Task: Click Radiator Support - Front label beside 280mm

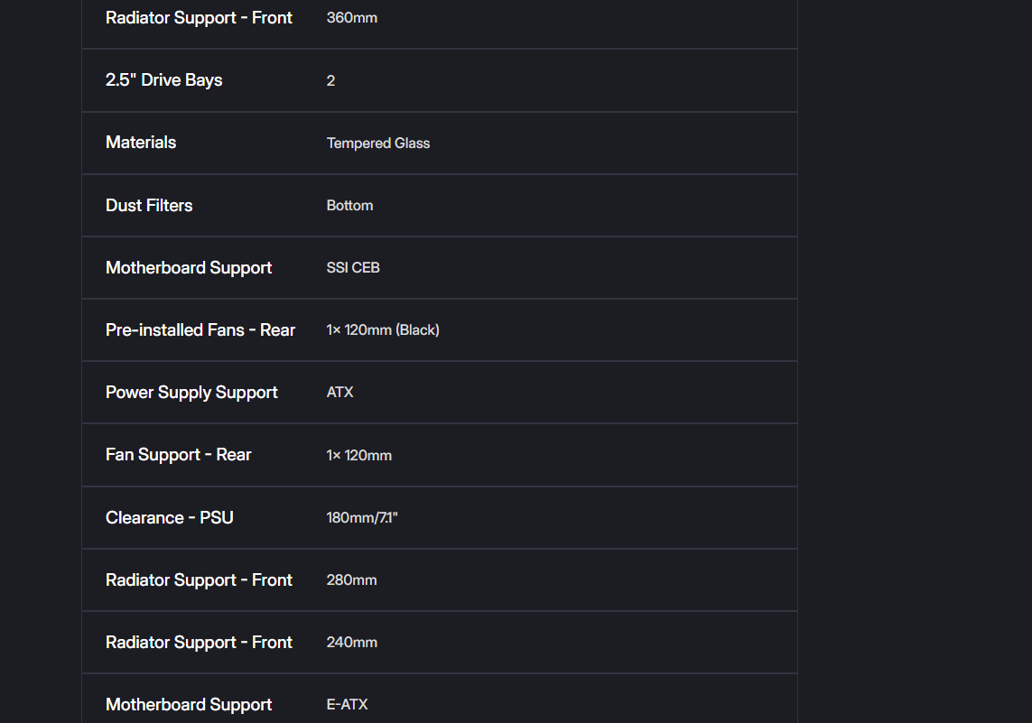Action: point(199,580)
